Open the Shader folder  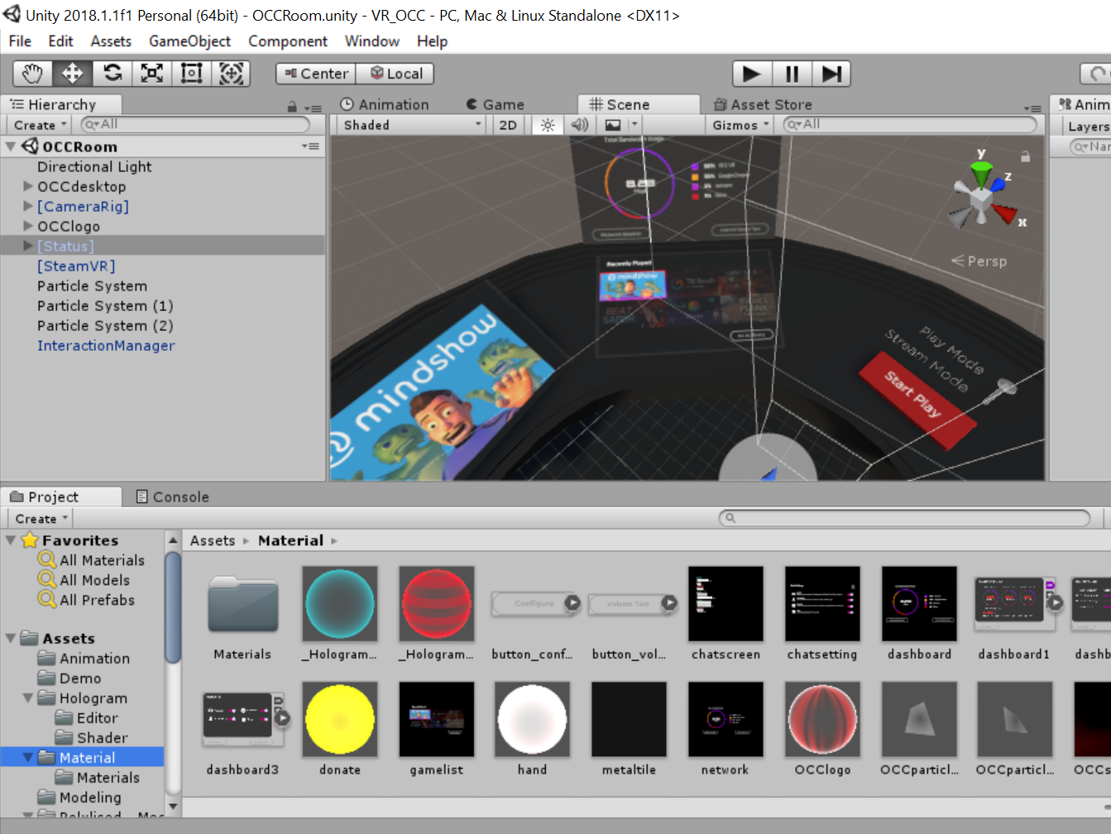pyautogui.click(x=102, y=738)
